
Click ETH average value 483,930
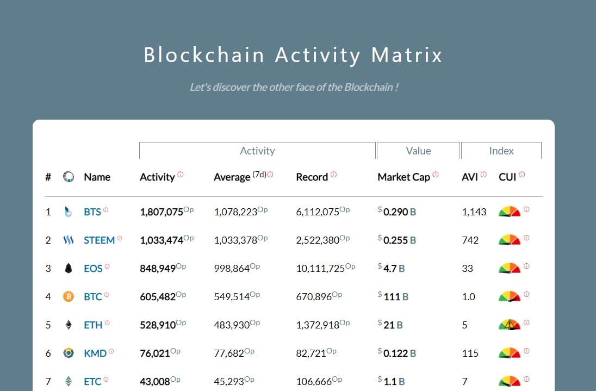[232, 325]
